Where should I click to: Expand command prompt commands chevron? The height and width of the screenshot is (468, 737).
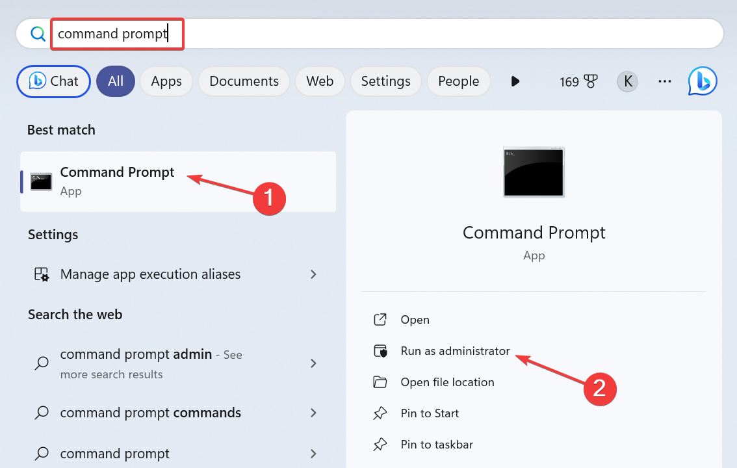tap(313, 413)
